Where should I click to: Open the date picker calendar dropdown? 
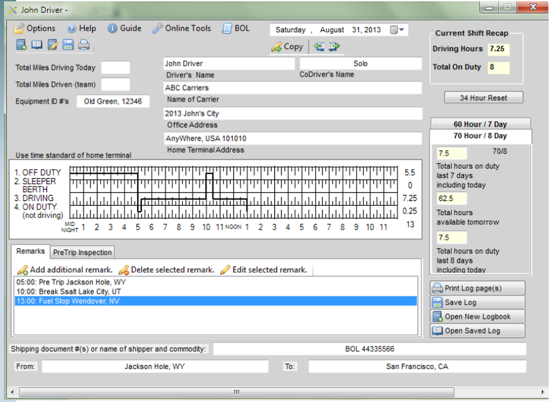[397, 30]
